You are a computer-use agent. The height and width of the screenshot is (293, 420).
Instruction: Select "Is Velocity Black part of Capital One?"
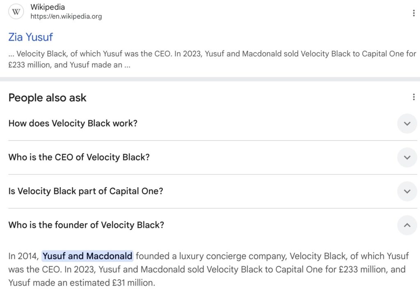click(86, 191)
